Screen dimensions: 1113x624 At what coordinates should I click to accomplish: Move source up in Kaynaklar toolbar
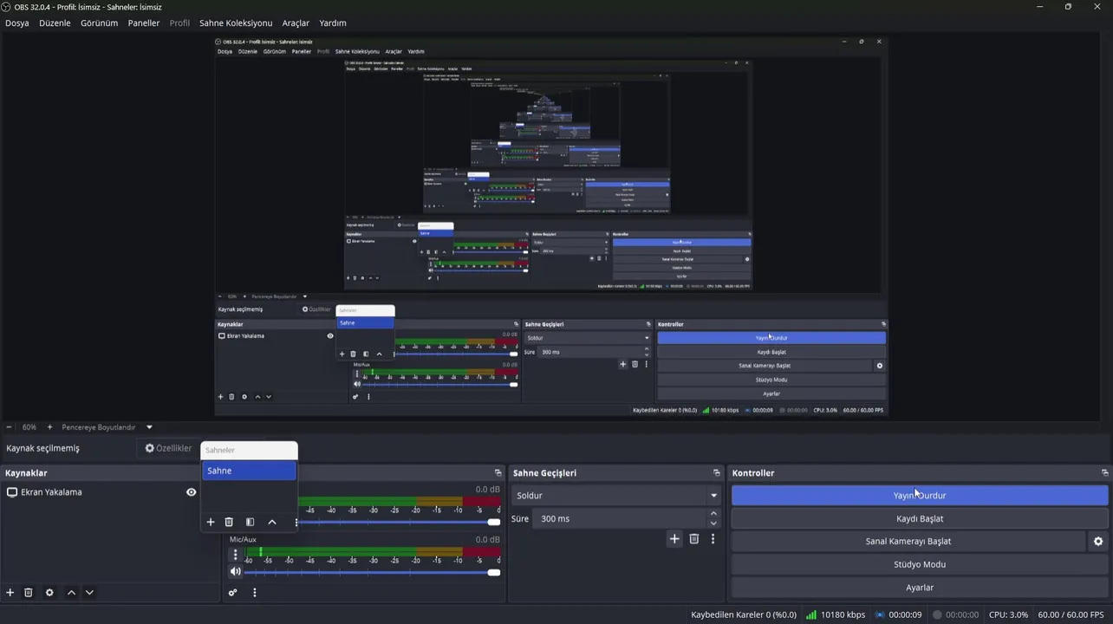click(71, 593)
